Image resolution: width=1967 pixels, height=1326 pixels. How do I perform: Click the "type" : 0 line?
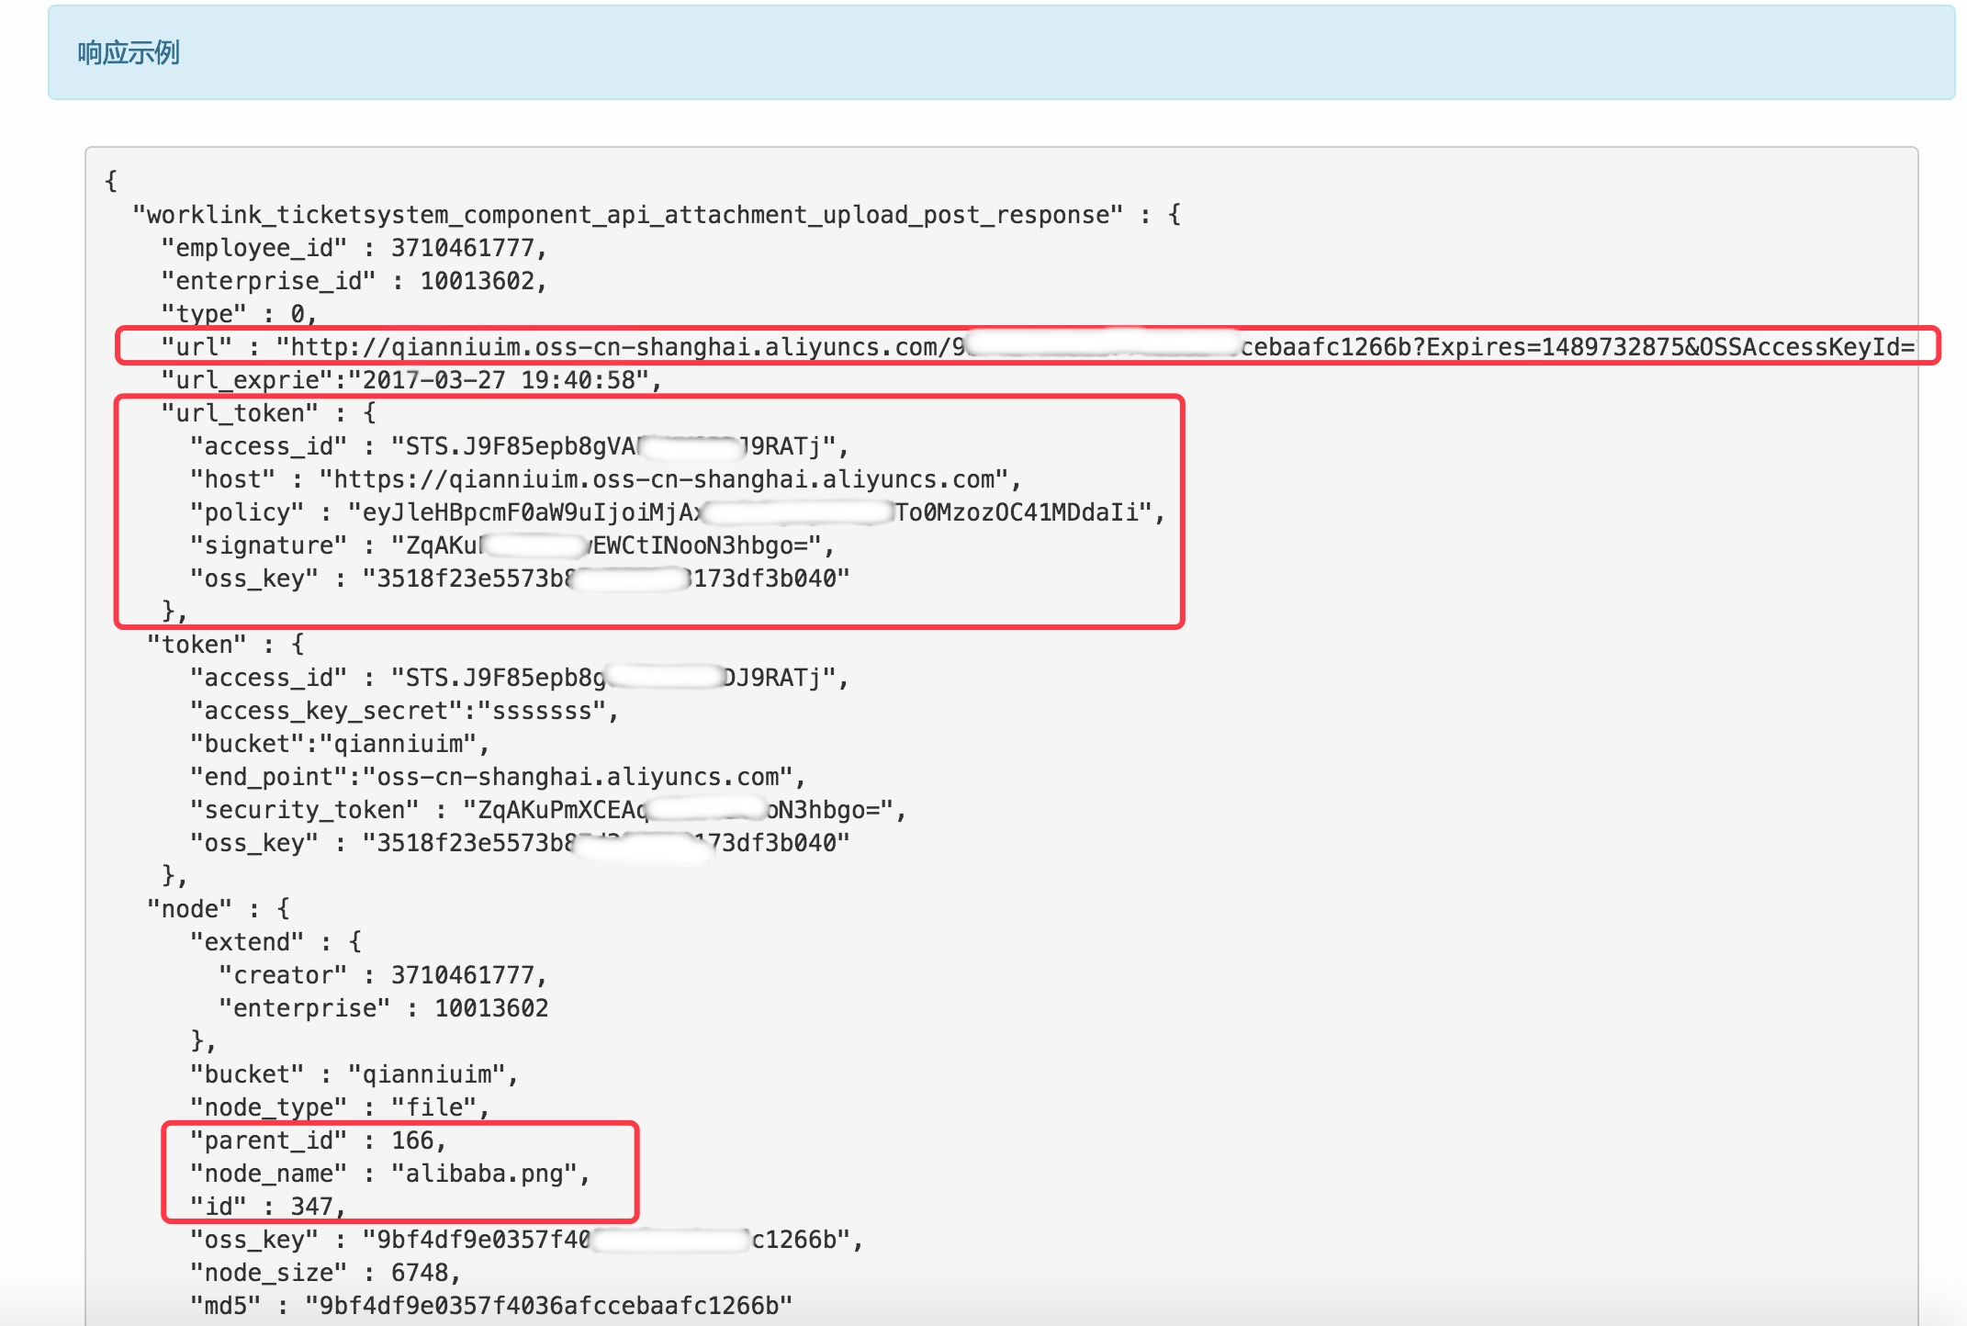tap(239, 314)
